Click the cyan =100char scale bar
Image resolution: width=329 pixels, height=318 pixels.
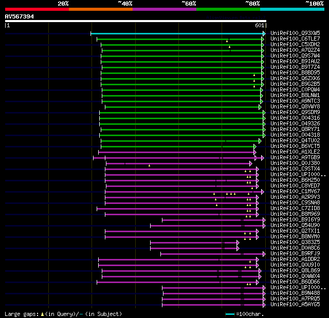coord(230,314)
